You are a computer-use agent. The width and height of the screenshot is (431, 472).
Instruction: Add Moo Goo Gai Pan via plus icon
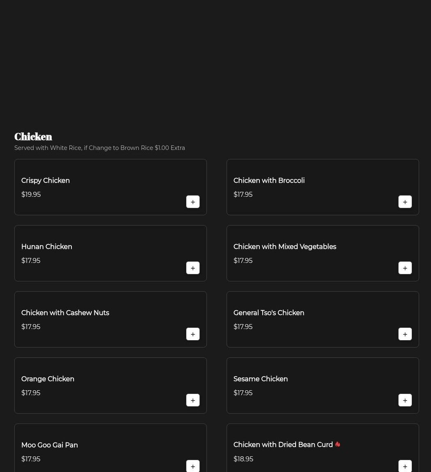pyautogui.click(x=193, y=466)
